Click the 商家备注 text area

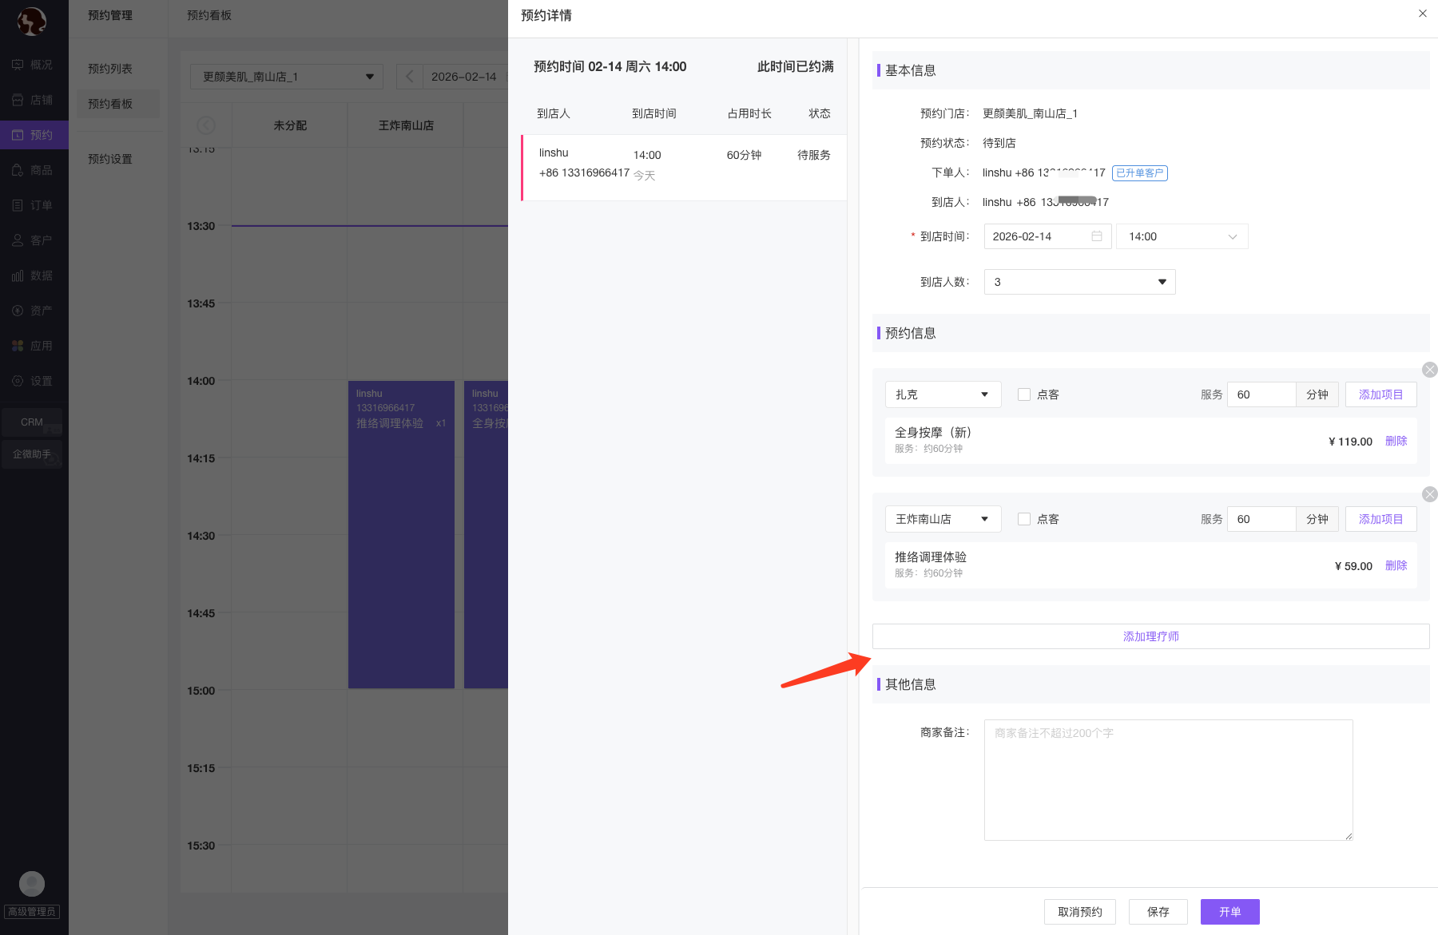pos(1168,779)
